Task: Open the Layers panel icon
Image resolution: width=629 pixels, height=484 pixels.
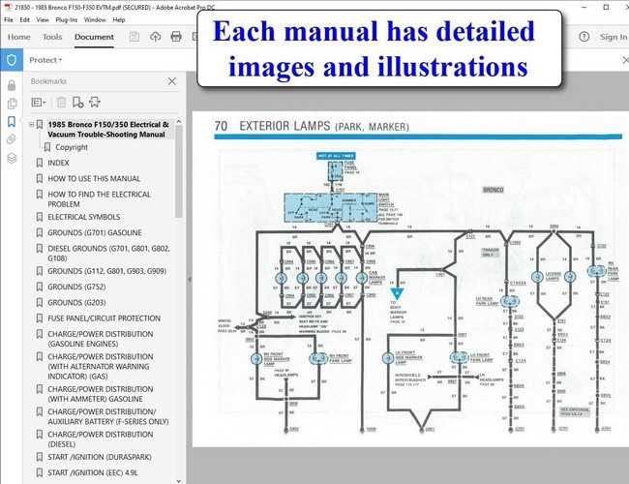Action: 12,158
